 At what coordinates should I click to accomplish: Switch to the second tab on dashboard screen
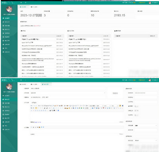[35, 7]
